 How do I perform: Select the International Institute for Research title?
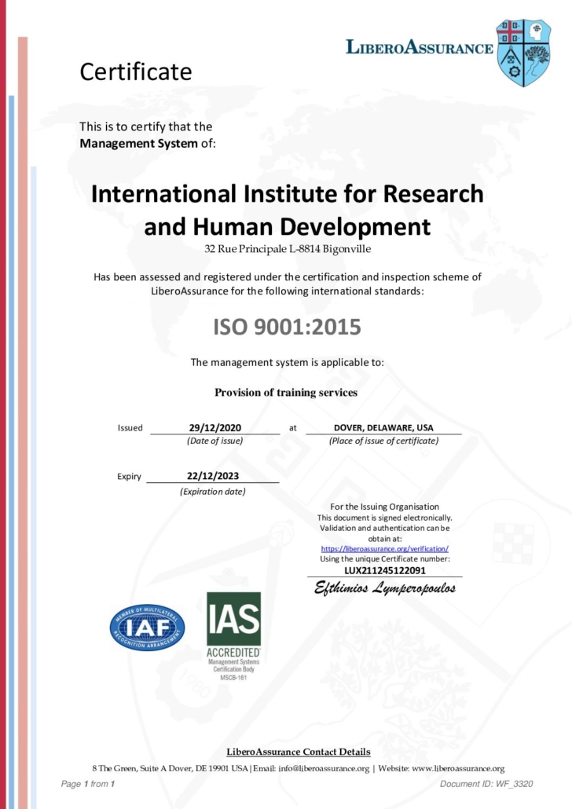[287, 210]
